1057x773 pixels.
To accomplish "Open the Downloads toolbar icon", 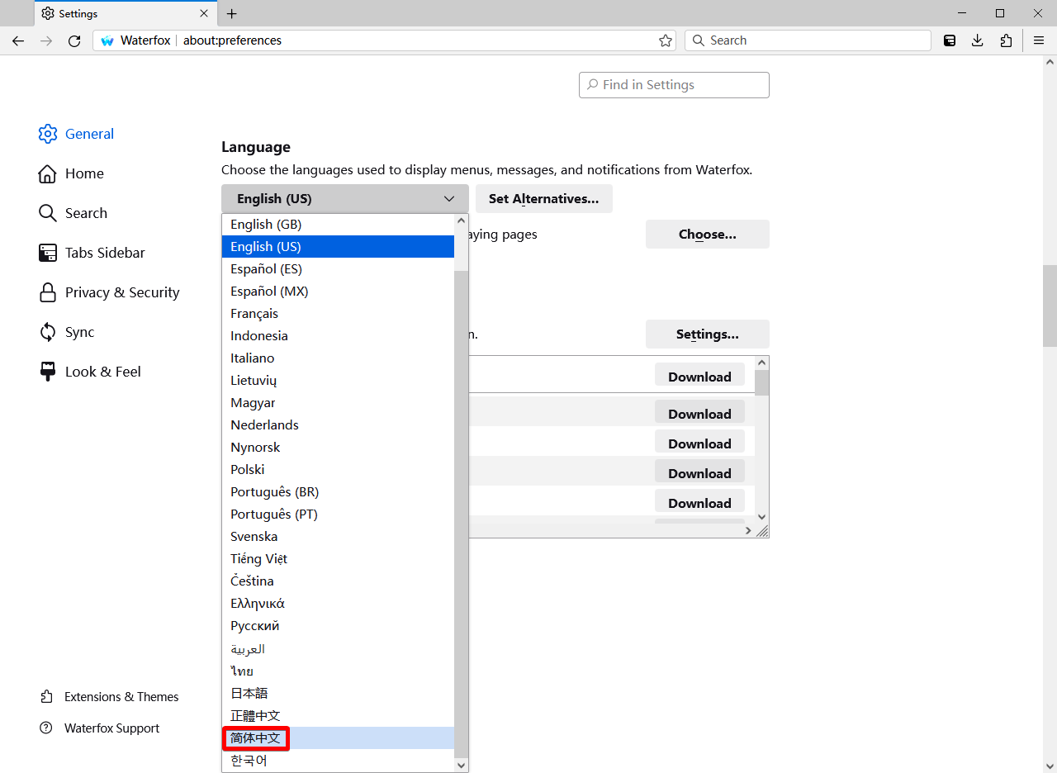I will pos(978,40).
